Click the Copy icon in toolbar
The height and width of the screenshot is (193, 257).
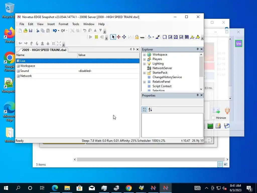click(x=43, y=30)
